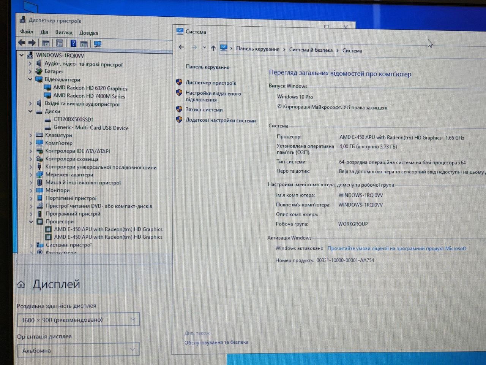Click Прочитайте умови ліцензії Microsoft link

click(397, 248)
